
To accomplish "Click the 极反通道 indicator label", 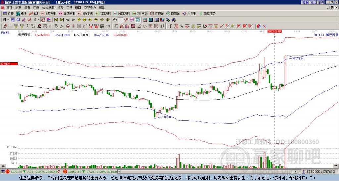I will [24, 35].
